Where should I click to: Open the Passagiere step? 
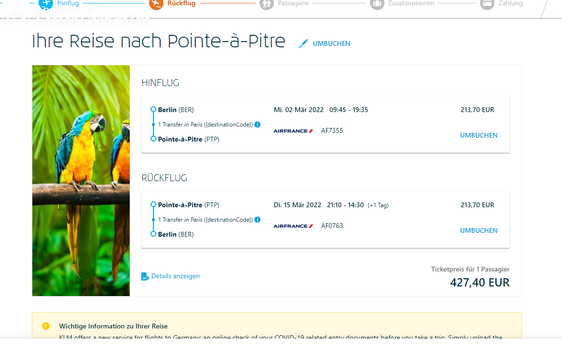(293, 3)
